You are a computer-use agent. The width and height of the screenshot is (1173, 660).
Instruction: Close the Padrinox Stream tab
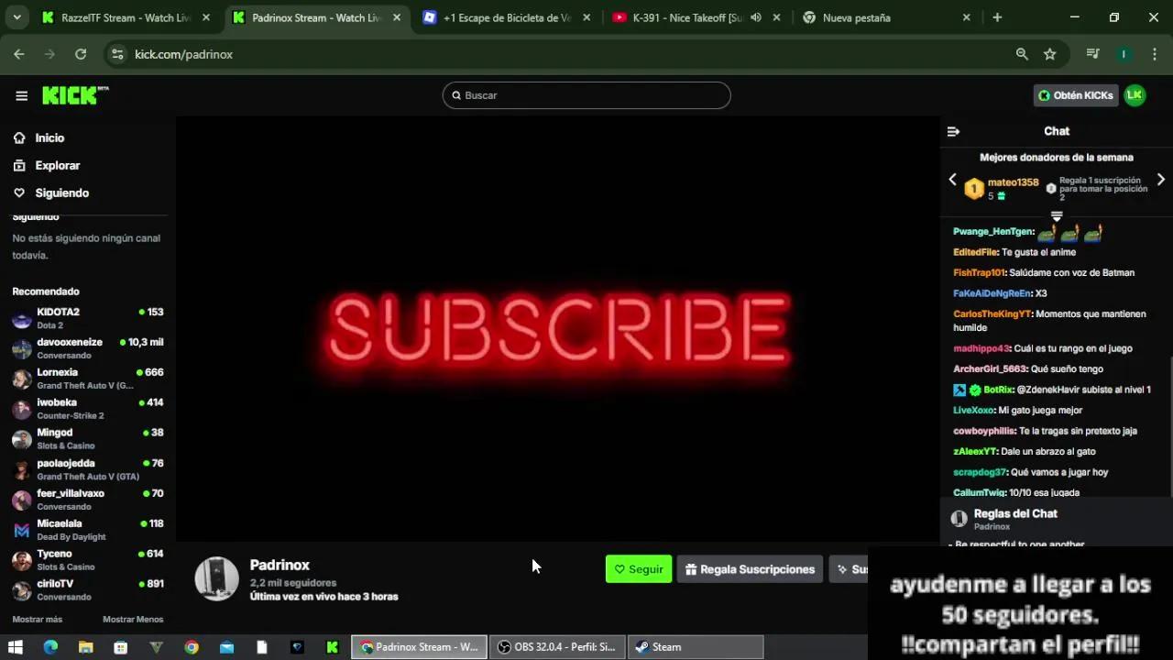397,17
